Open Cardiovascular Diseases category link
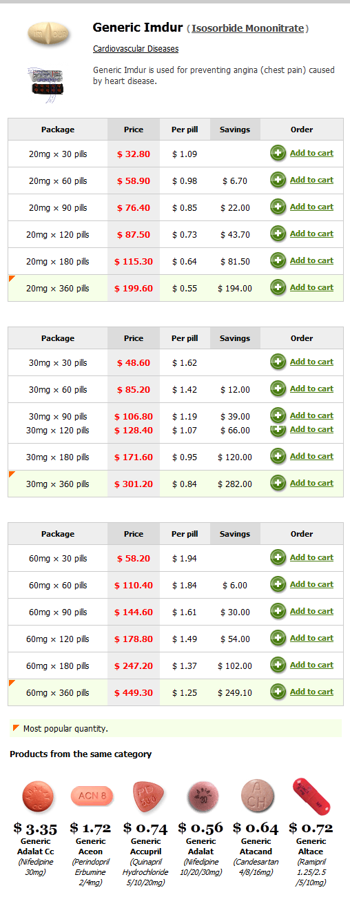The width and height of the screenshot is (350, 908). point(136,49)
